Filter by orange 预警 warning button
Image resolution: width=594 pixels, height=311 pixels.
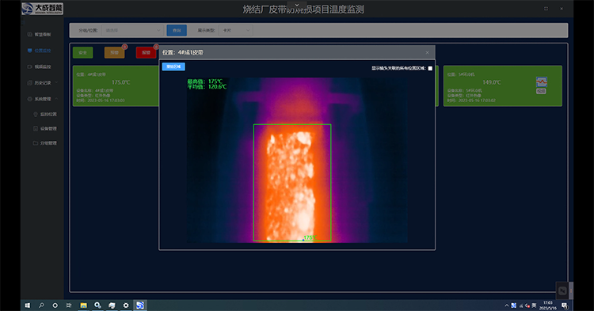click(114, 52)
